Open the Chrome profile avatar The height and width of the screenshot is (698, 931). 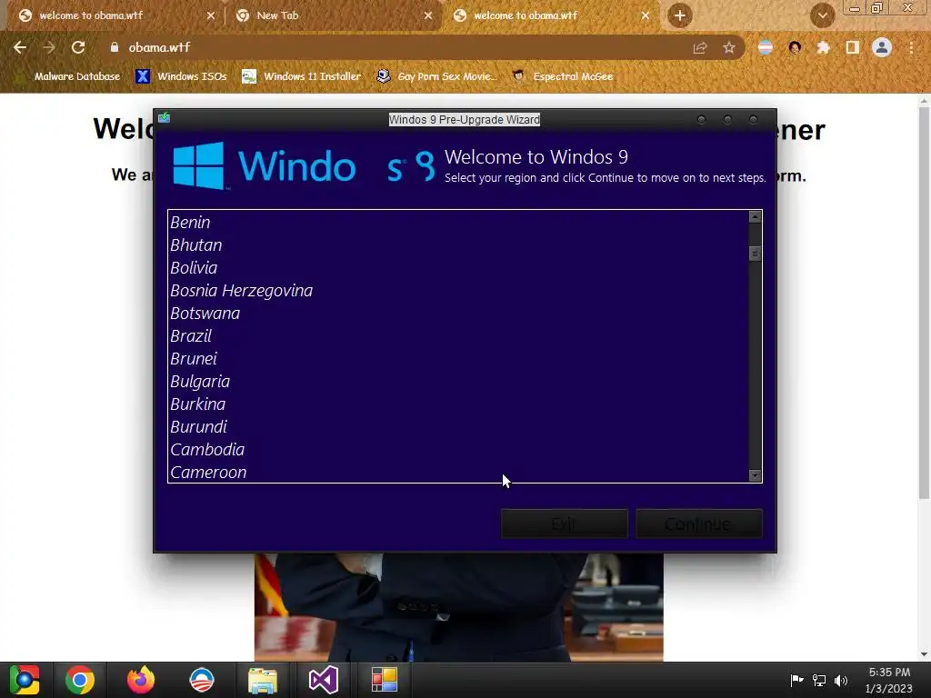pyautogui.click(x=882, y=47)
